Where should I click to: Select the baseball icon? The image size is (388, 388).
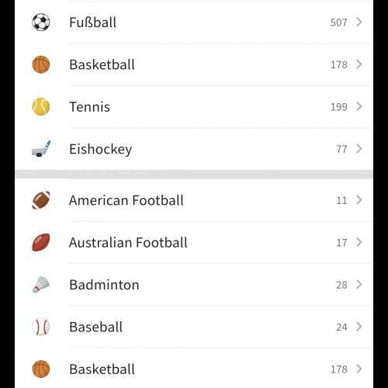pos(41,327)
